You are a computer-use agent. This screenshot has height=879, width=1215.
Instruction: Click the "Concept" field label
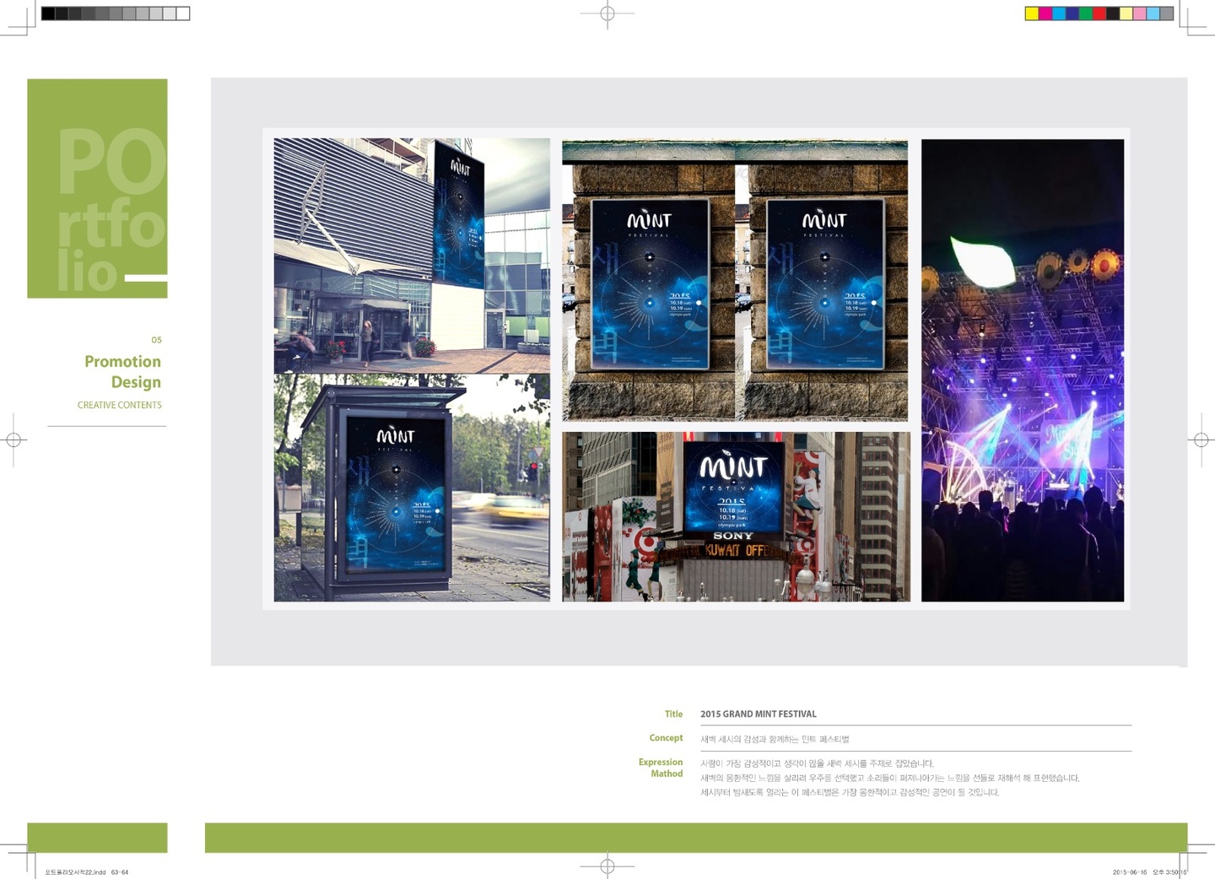click(666, 737)
